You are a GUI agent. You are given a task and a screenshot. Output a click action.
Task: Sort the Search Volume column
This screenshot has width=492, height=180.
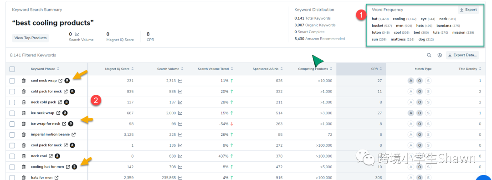[170, 69]
